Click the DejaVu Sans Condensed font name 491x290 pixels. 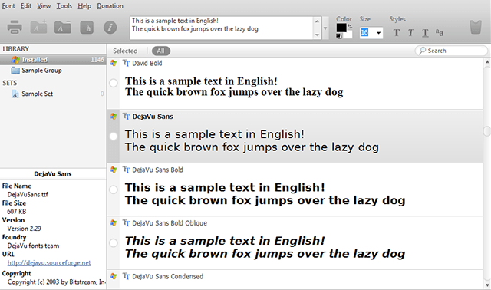click(x=167, y=276)
